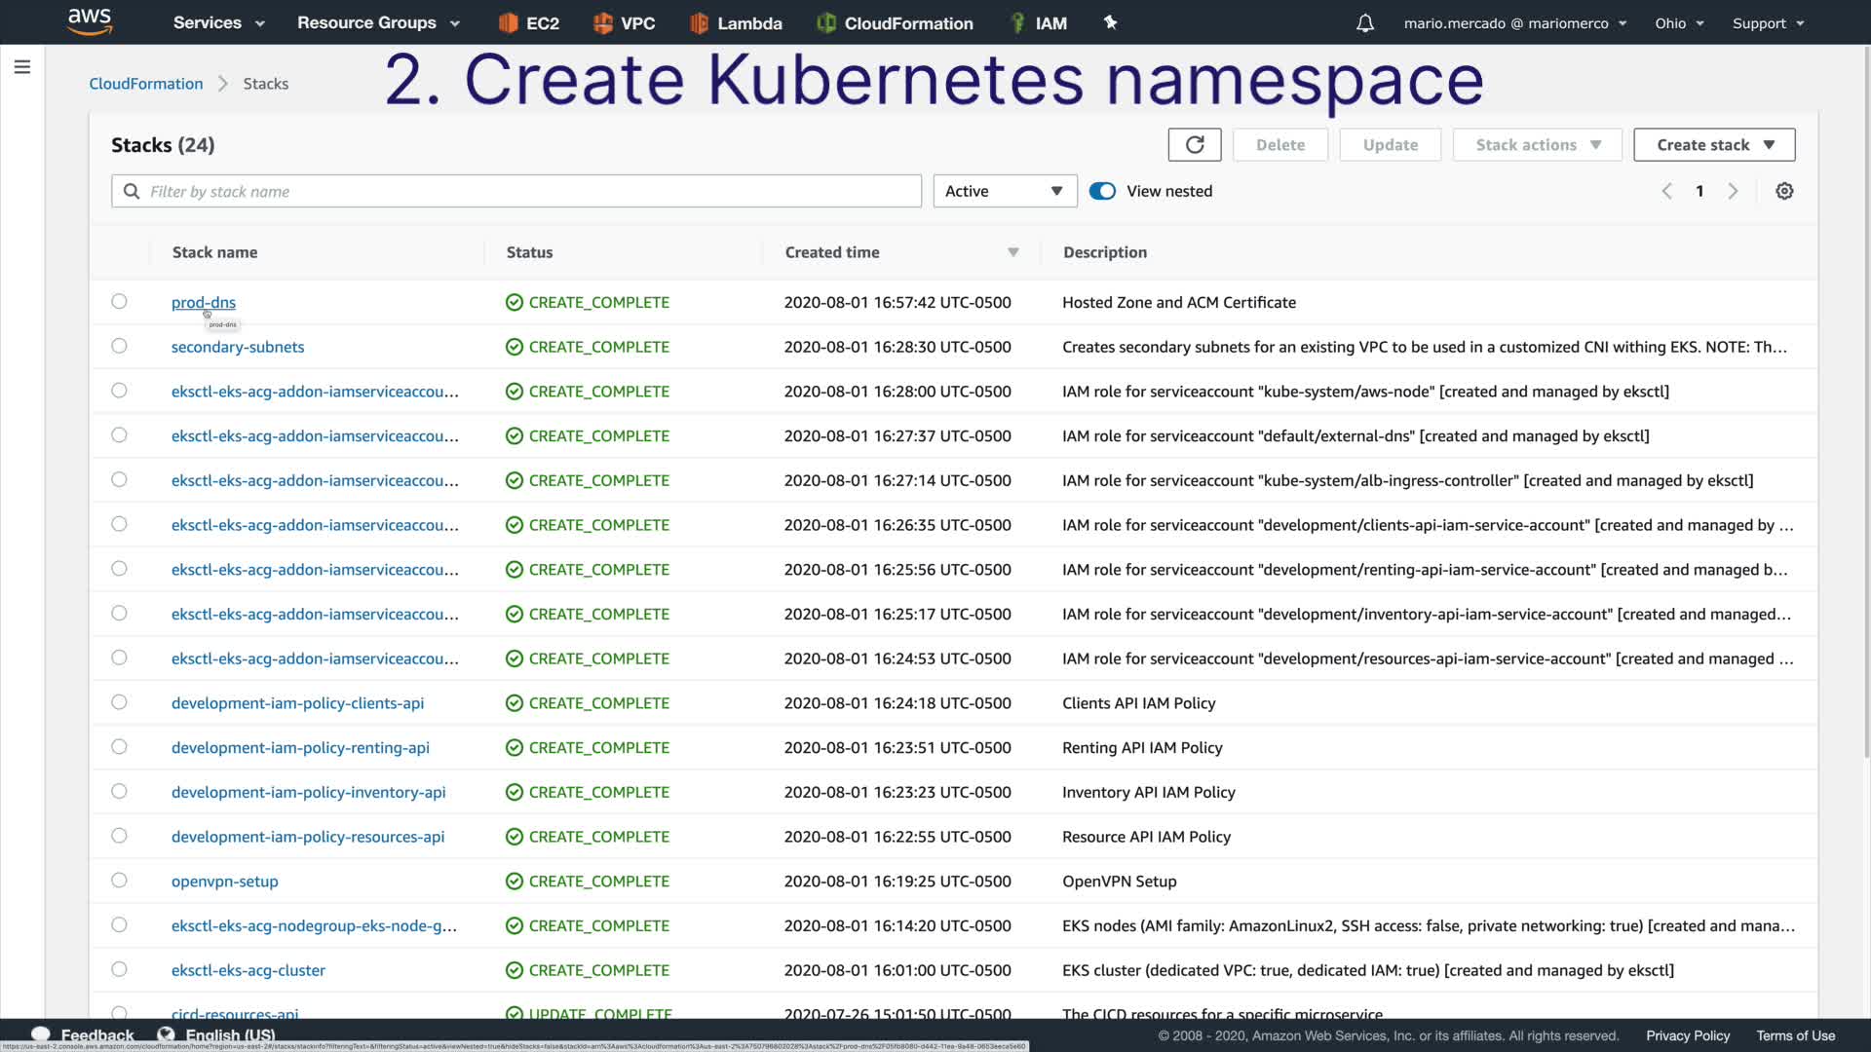The image size is (1871, 1052).
Task: Open the hamburger side navigation menu
Action: pos(22,67)
